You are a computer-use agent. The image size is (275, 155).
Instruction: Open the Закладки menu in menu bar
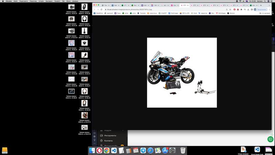(x=49, y=1)
